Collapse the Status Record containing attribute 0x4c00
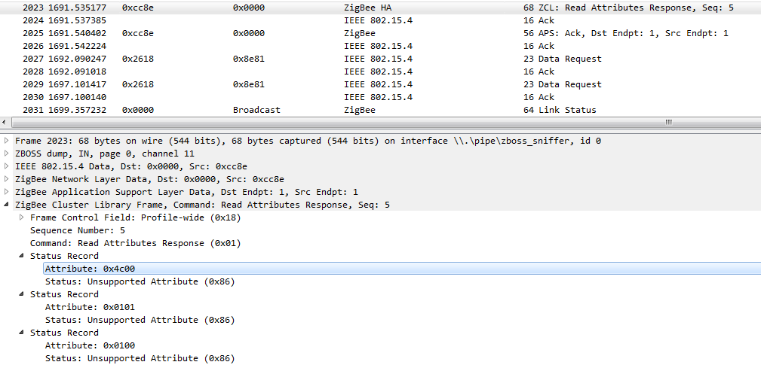The image size is (761, 368). [x=21, y=256]
